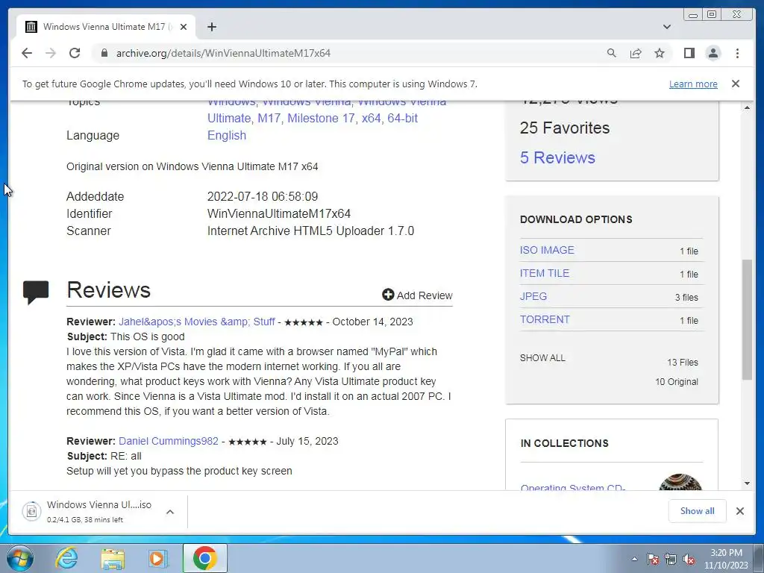Jump to the 5 Reviews link
764x573 pixels.
557,157
